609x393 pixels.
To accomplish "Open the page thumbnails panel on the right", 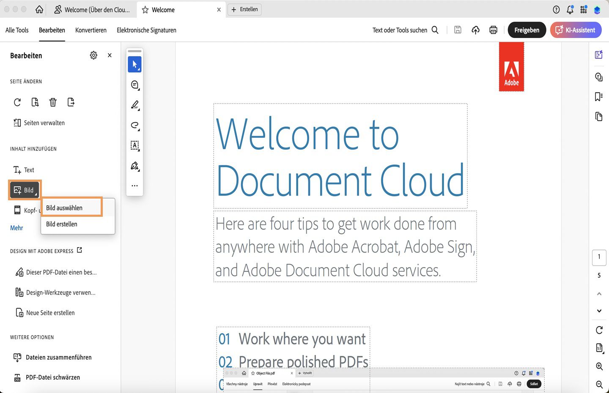I will [598, 117].
